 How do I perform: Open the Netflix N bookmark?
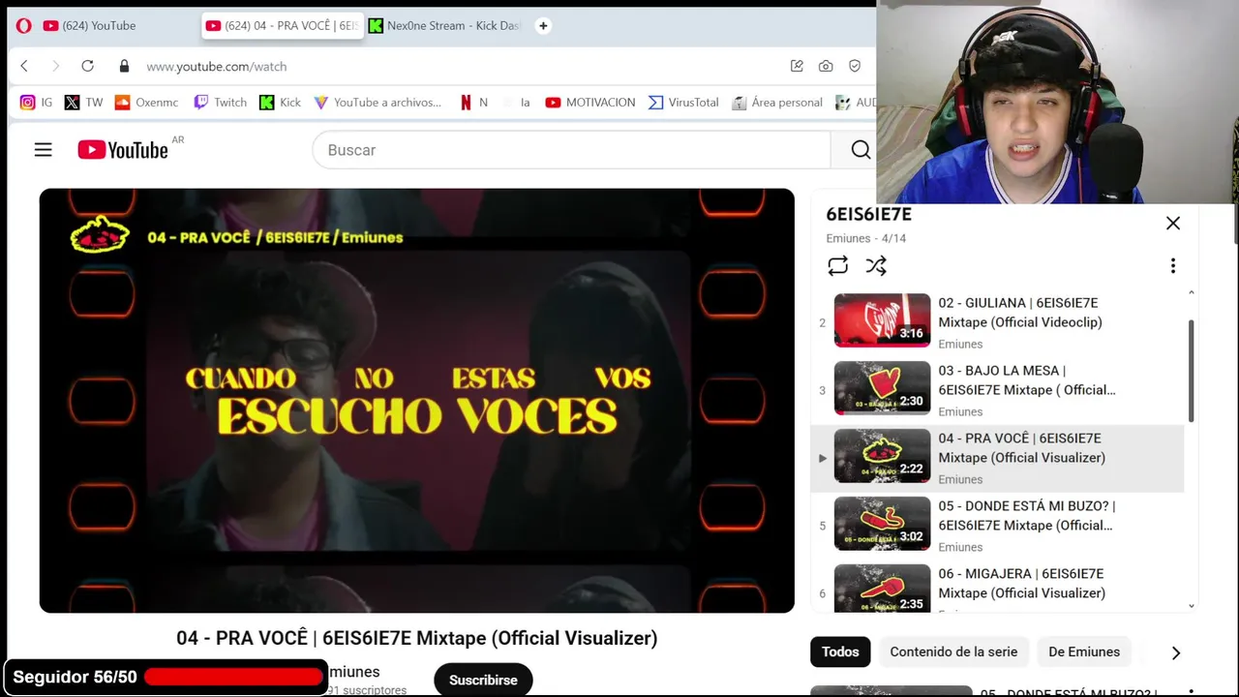pyautogui.click(x=474, y=102)
